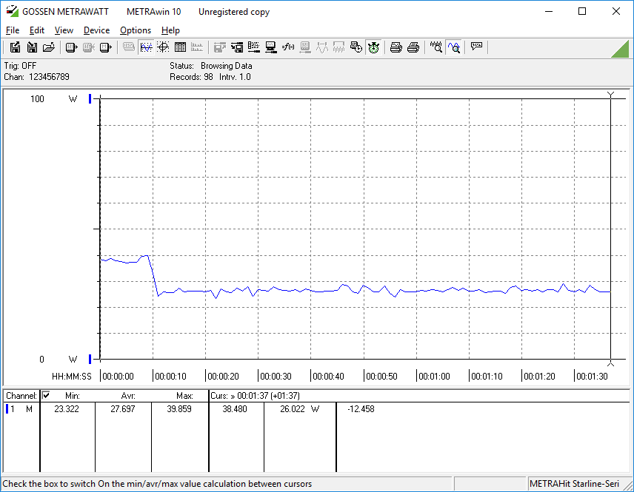Click the speech bubble comment icon
The width and height of the screenshot is (634, 492).
[x=476, y=47]
